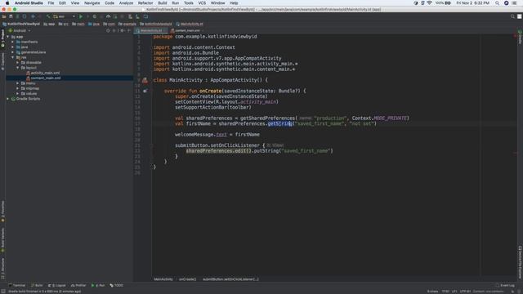The width and height of the screenshot is (523, 294).
Task: Click the LF line separator status entry
Action: click(x=454, y=292)
